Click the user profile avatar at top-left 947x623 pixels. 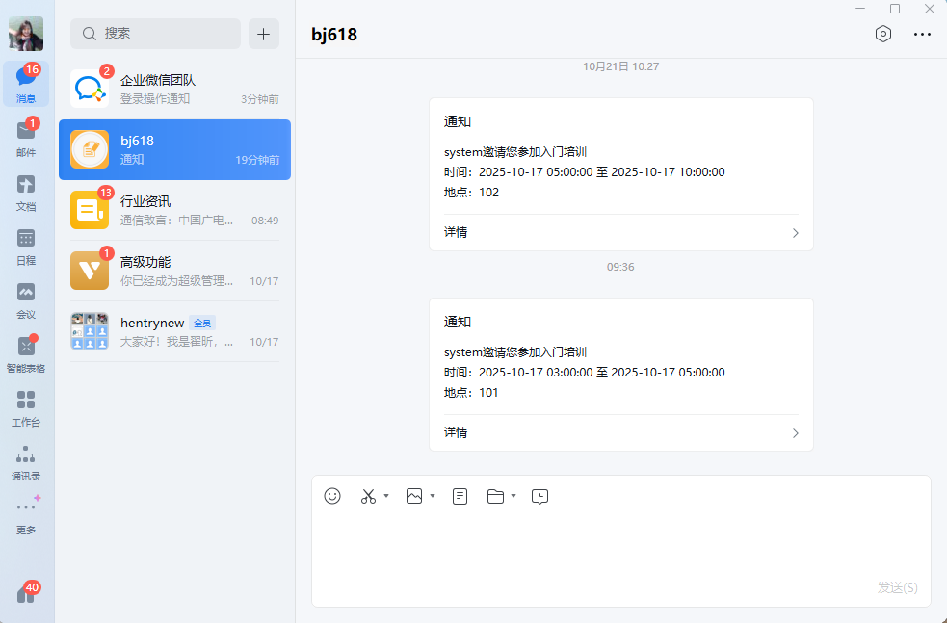tap(26, 34)
